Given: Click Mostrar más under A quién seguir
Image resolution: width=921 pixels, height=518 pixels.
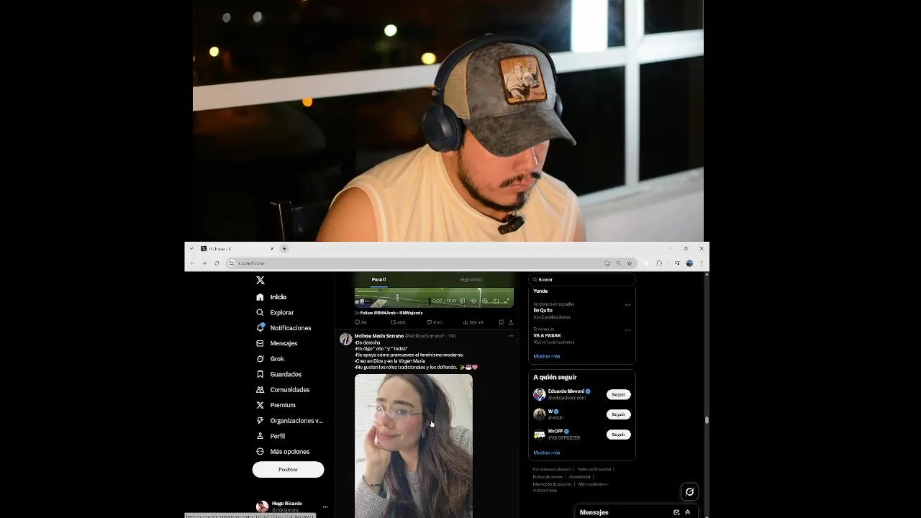Looking at the screenshot, I should [547, 453].
